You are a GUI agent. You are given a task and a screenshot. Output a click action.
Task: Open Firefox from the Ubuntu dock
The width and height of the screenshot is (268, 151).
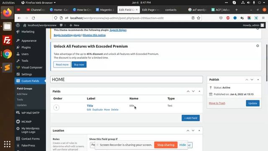(x=7, y=13)
